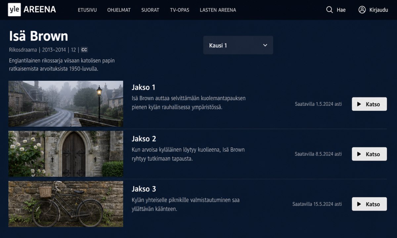Click the CC subtitles badge
The height and width of the screenshot is (238, 397).
84,50
